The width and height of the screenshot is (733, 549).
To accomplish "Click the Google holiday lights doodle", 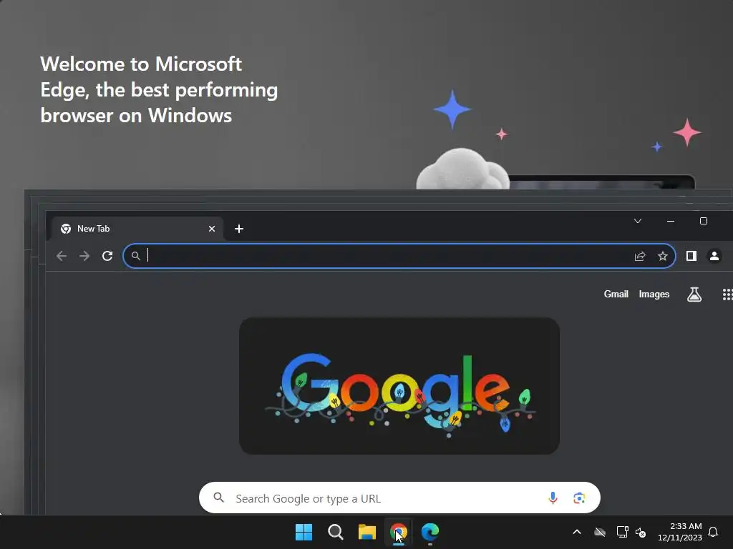I will (x=399, y=386).
